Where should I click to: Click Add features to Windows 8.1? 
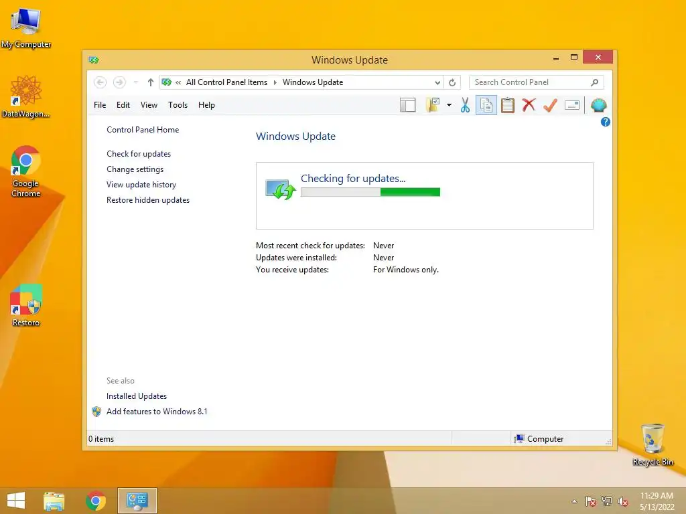(157, 412)
